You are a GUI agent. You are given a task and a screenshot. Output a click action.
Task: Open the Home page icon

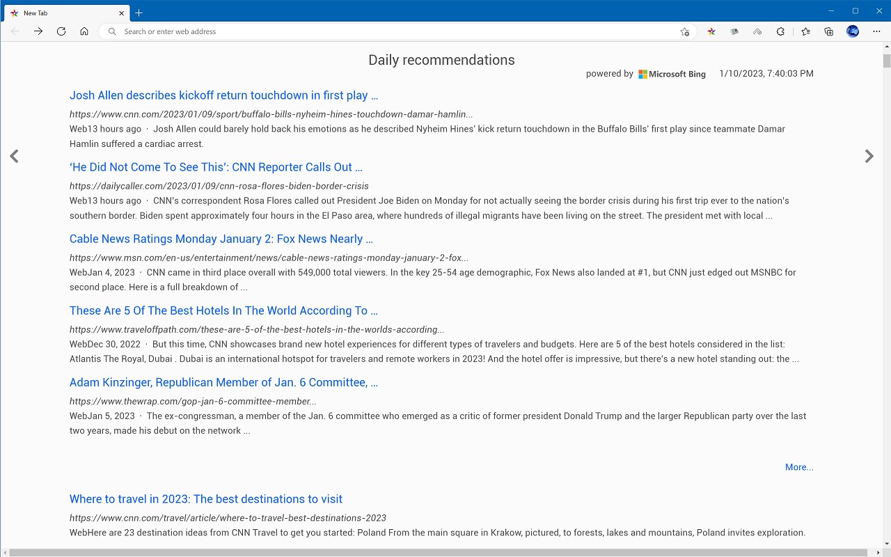84,31
